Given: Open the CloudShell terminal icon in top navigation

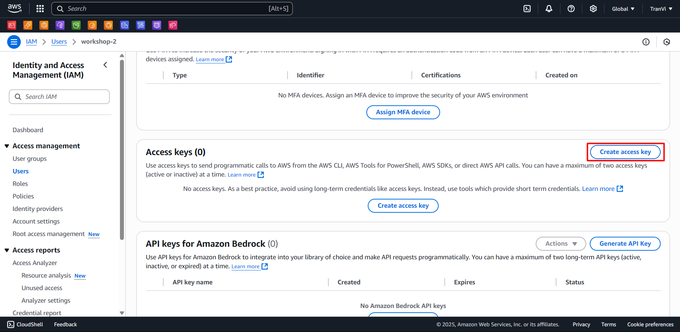Looking at the screenshot, I should pos(527,8).
